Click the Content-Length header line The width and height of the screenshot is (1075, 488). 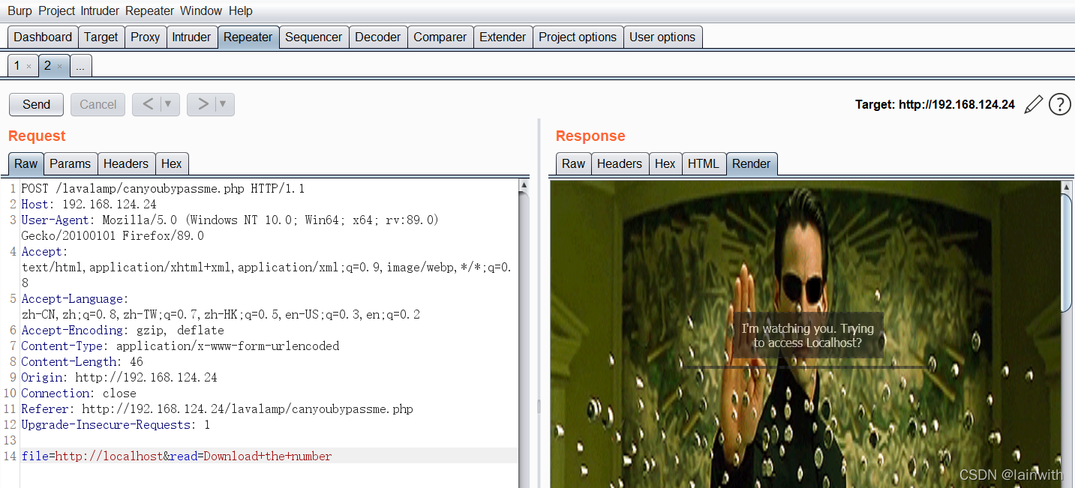82,362
